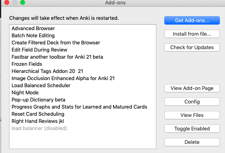Select the disabled load balancer entry
Image resolution: width=225 pixels, height=153 pixels.
83,128
